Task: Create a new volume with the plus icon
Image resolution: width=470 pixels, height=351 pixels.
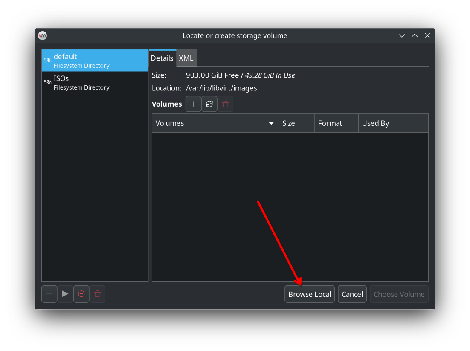Action: click(x=193, y=104)
